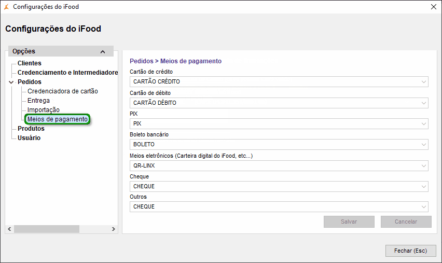Select Credenciadora de cartão option
This screenshot has width=442, height=263.
[x=62, y=91]
